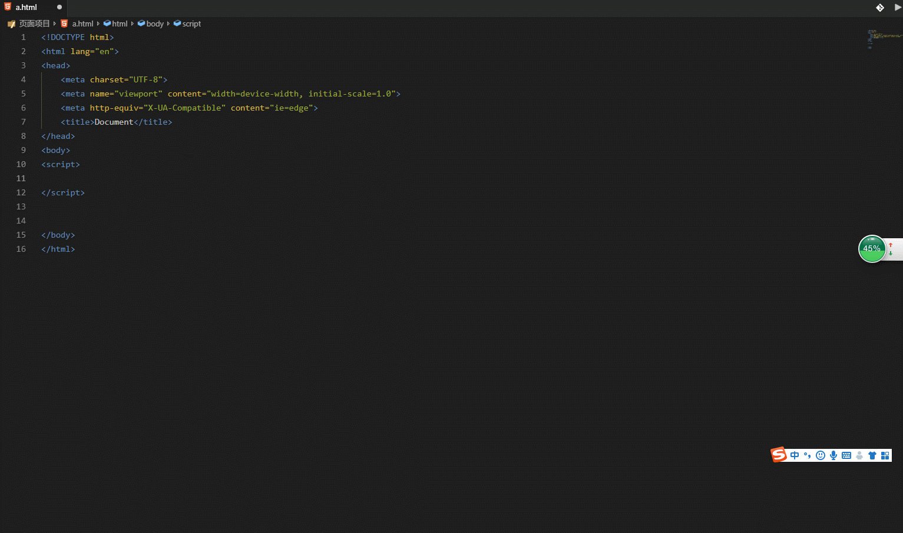Click the closing </html> tag
Image resolution: width=903 pixels, height=533 pixels.
point(58,249)
